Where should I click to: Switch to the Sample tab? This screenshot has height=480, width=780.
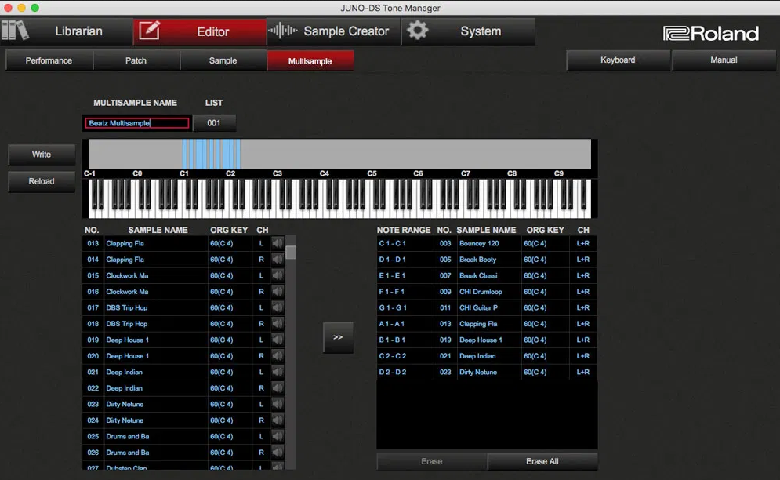coord(223,60)
